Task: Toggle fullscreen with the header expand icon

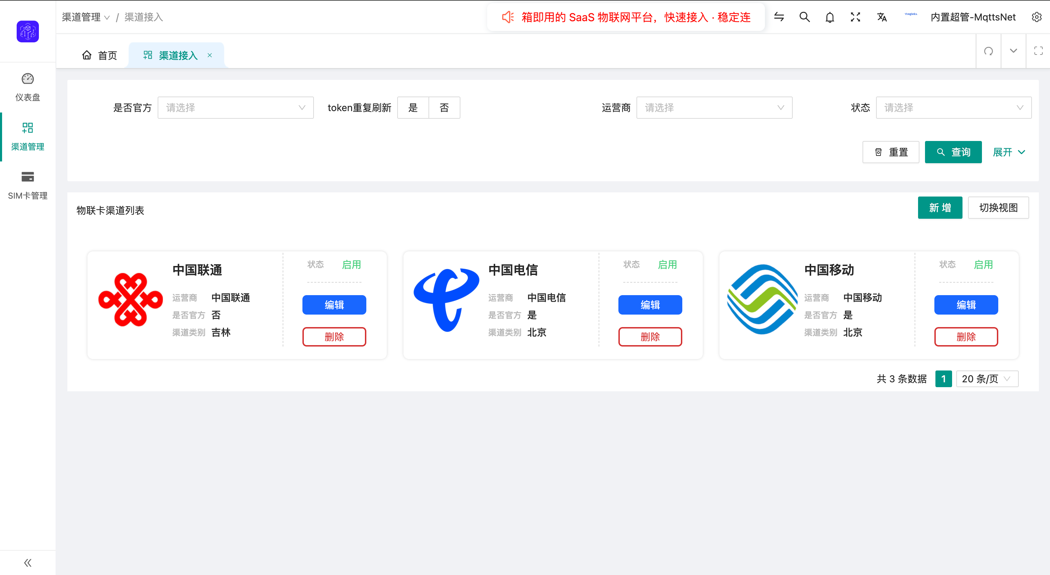Action: tap(856, 17)
